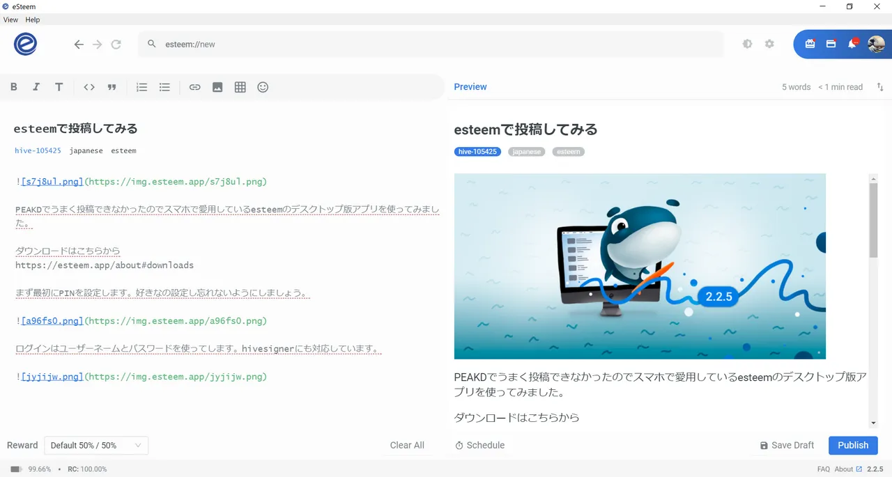Click https://esteem.app/about#downloads line in the editor
The width and height of the screenshot is (892, 477).
pyautogui.click(x=105, y=265)
